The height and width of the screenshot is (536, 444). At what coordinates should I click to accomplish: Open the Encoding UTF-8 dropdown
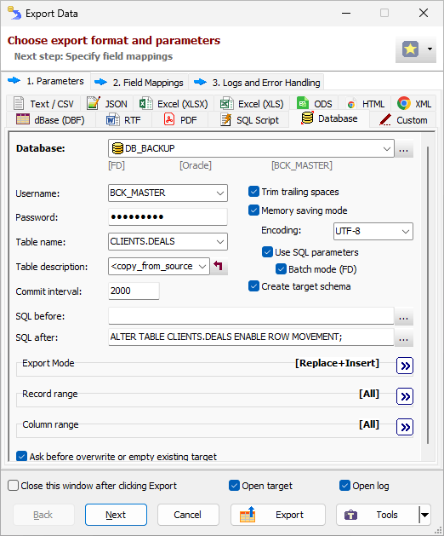(x=373, y=232)
